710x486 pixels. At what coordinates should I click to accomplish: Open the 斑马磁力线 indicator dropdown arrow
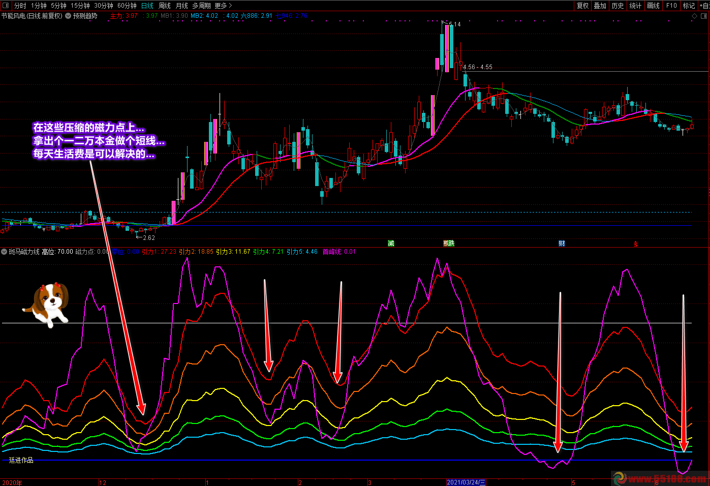click(4, 252)
